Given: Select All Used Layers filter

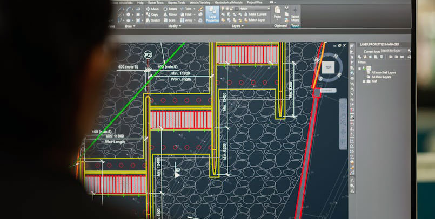Looking at the screenshot, I should coord(382,77).
